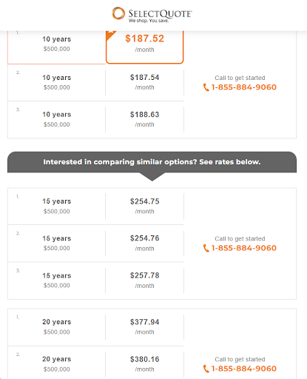Click the first 20 years $500,000 term label

(x=57, y=327)
